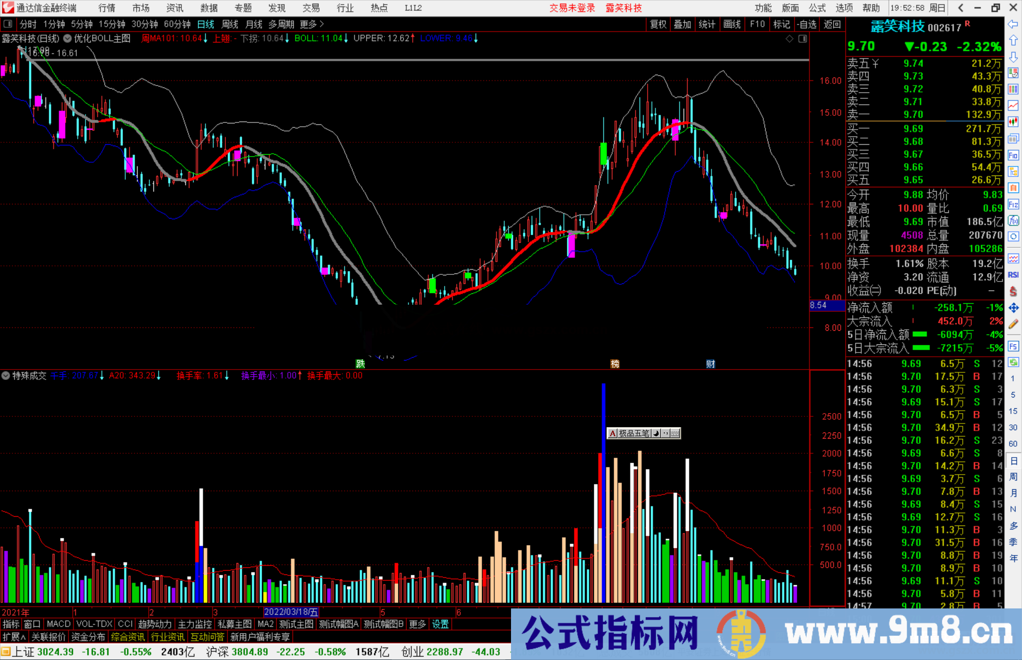Click the 复权 button above the chart
The height and width of the screenshot is (660, 1022).
(658, 24)
